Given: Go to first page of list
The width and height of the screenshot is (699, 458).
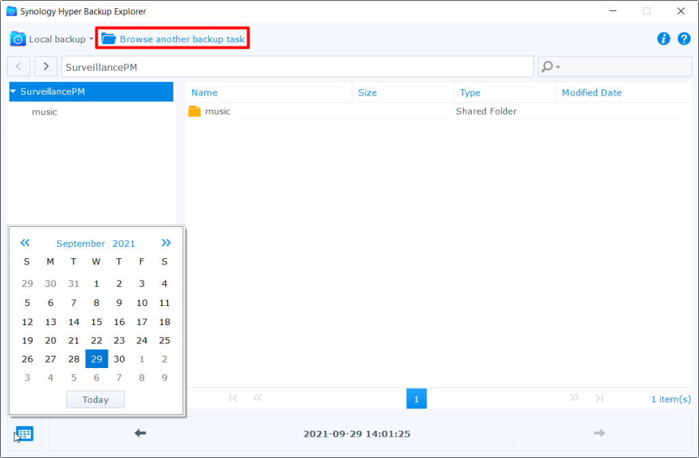Looking at the screenshot, I should (233, 398).
